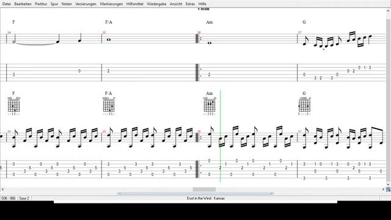Click the Spur 2 status bar entry
The image size is (391, 220).
click(x=24, y=198)
